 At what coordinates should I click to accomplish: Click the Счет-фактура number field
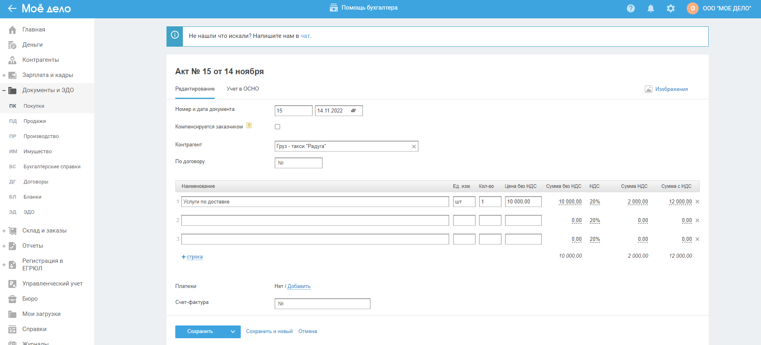(x=322, y=304)
